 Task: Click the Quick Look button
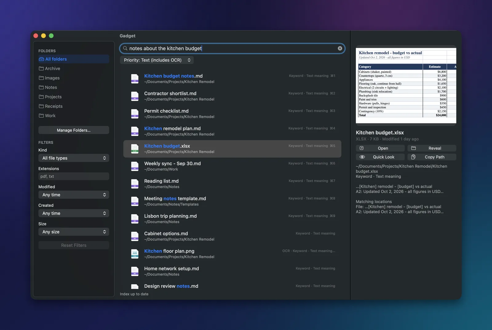380,157
